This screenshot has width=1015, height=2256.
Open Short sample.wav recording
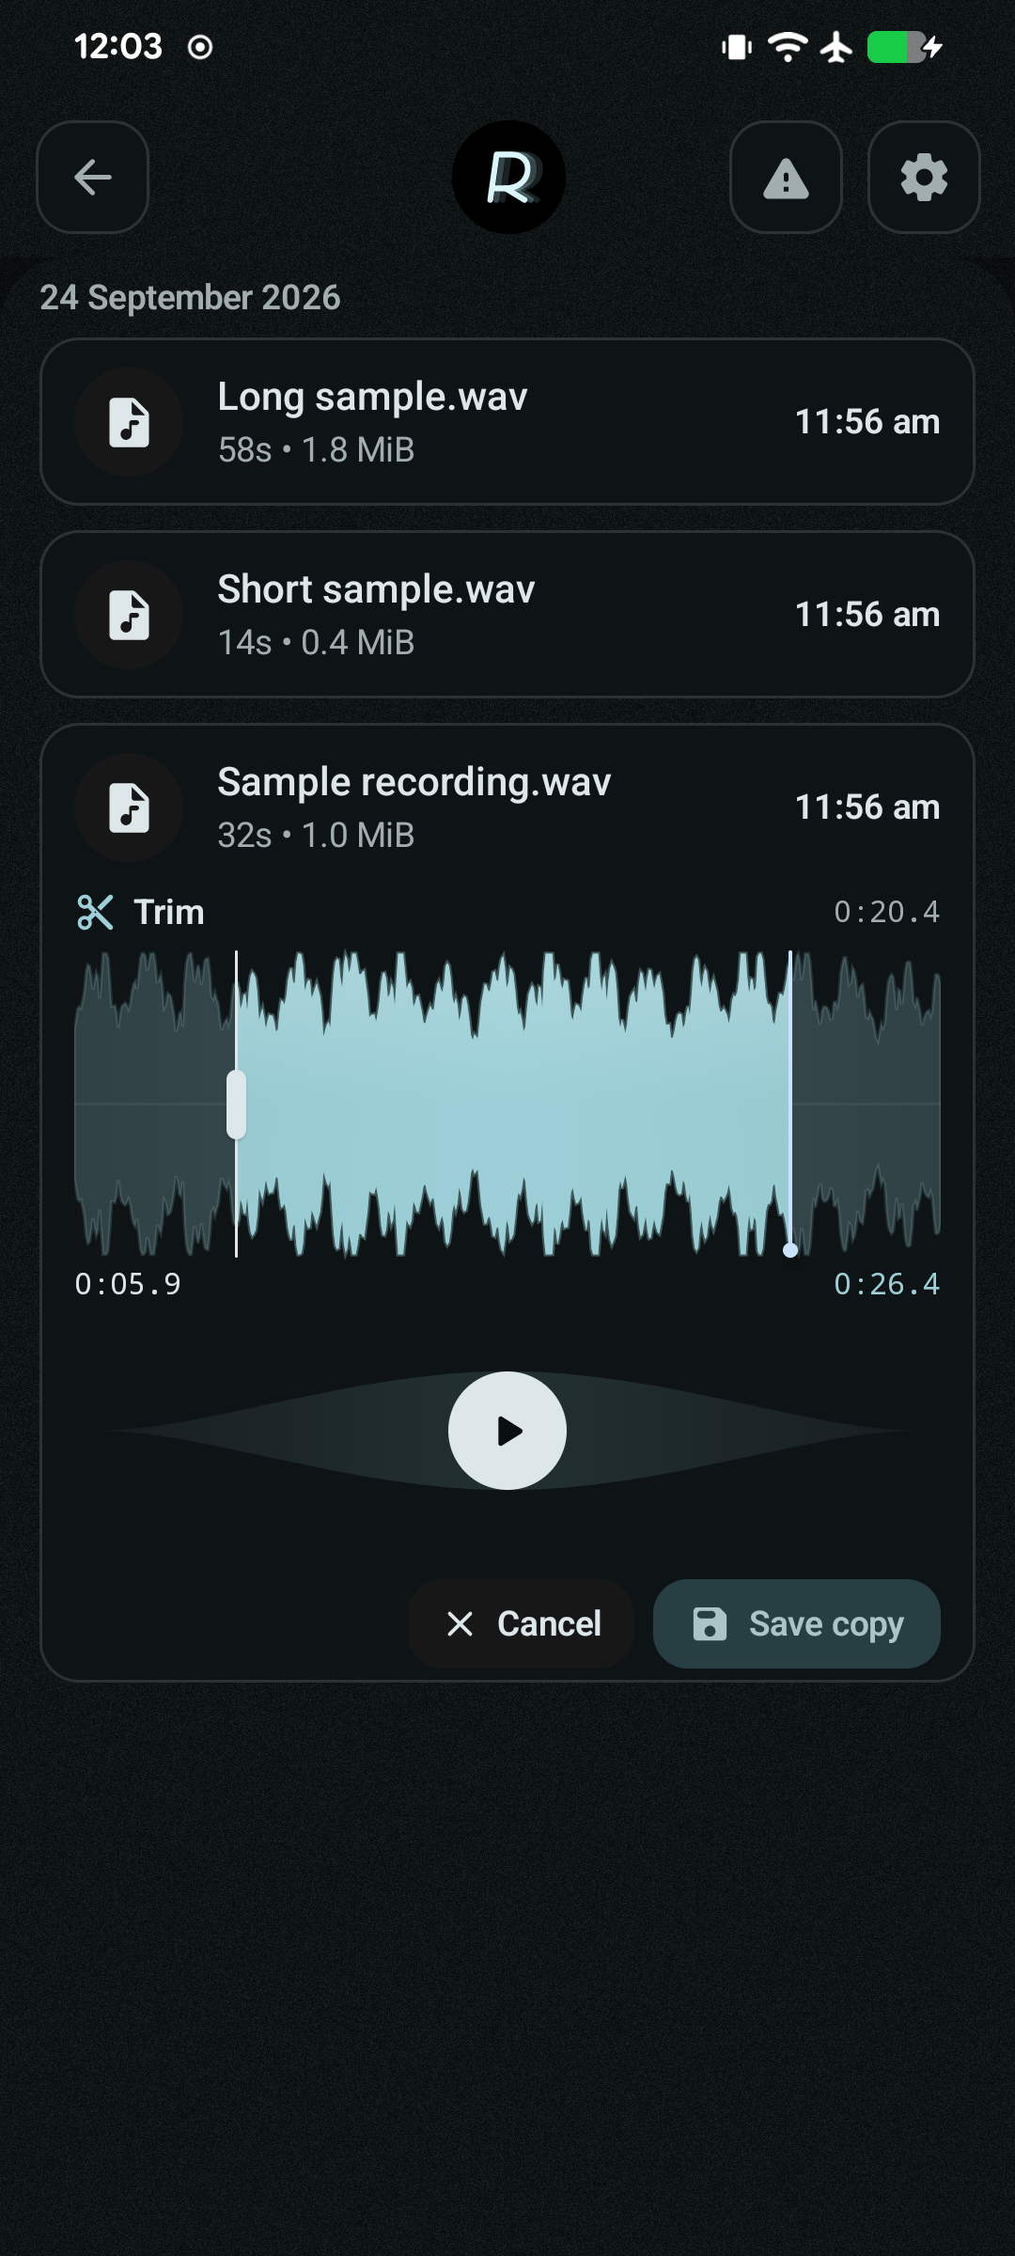[x=507, y=615]
